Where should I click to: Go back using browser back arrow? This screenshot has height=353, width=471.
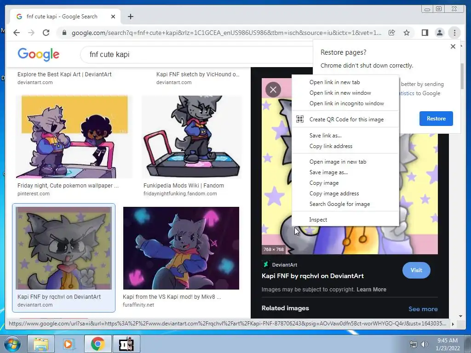coord(17,33)
